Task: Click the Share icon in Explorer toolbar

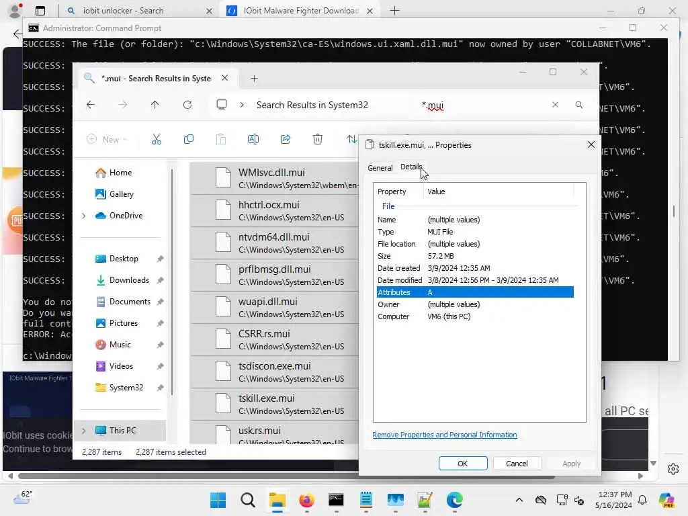Action: pyautogui.click(x=286, y=140)
